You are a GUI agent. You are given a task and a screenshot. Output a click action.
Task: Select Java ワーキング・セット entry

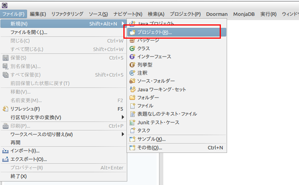(x=177, y=89)
